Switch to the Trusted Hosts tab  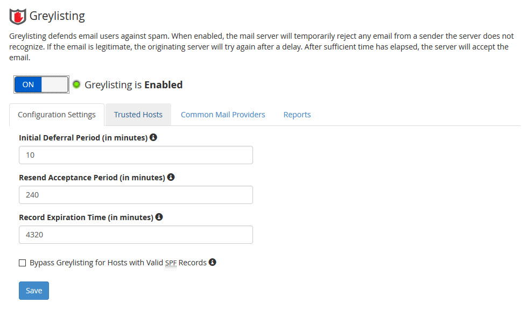[x=138, y=115]
